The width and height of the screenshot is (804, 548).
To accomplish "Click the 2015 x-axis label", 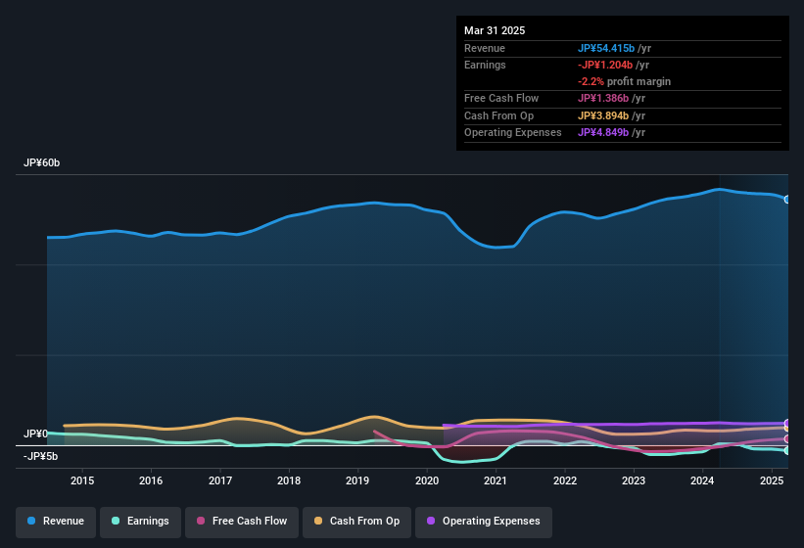I will 82,480.
